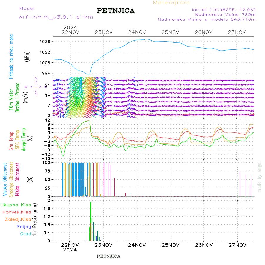Click the '1hr Precip (mm)' axis title
The image size is (265, 265).
click(34, 220)
